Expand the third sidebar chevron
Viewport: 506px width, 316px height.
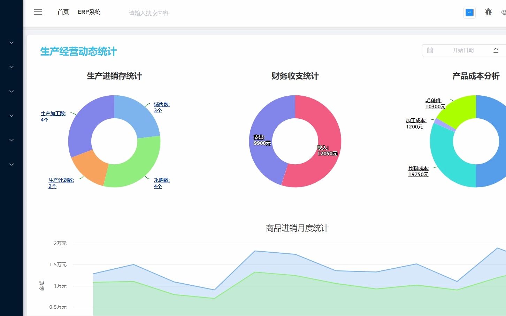[x=11, y=91]
